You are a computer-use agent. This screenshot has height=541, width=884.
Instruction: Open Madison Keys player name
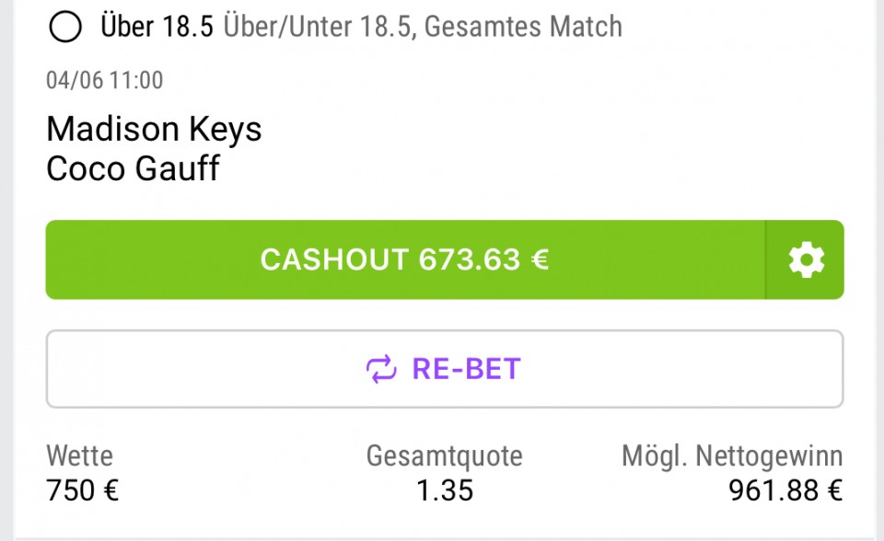click(x=154, y=129)
